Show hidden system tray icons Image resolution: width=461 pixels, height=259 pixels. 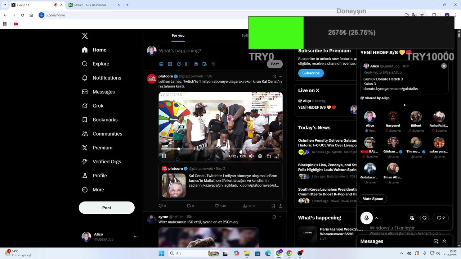[402, 253]
